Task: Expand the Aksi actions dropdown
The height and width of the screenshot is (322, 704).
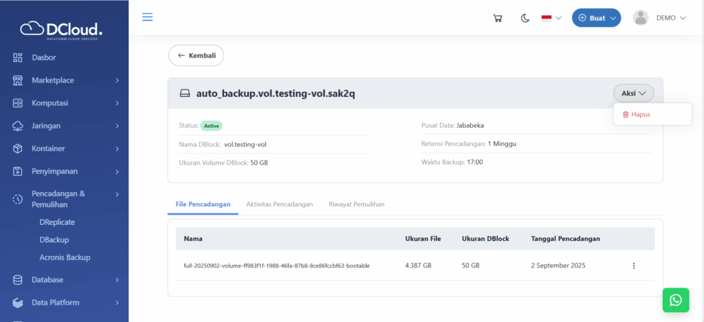Action: click(x=633, y=93)
